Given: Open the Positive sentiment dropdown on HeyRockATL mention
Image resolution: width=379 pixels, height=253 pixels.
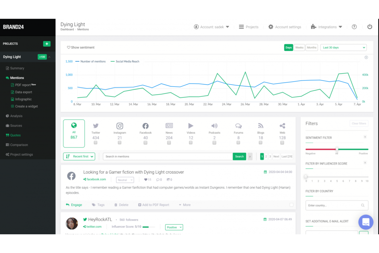Looking at the screenshot, I should [174, 227].
